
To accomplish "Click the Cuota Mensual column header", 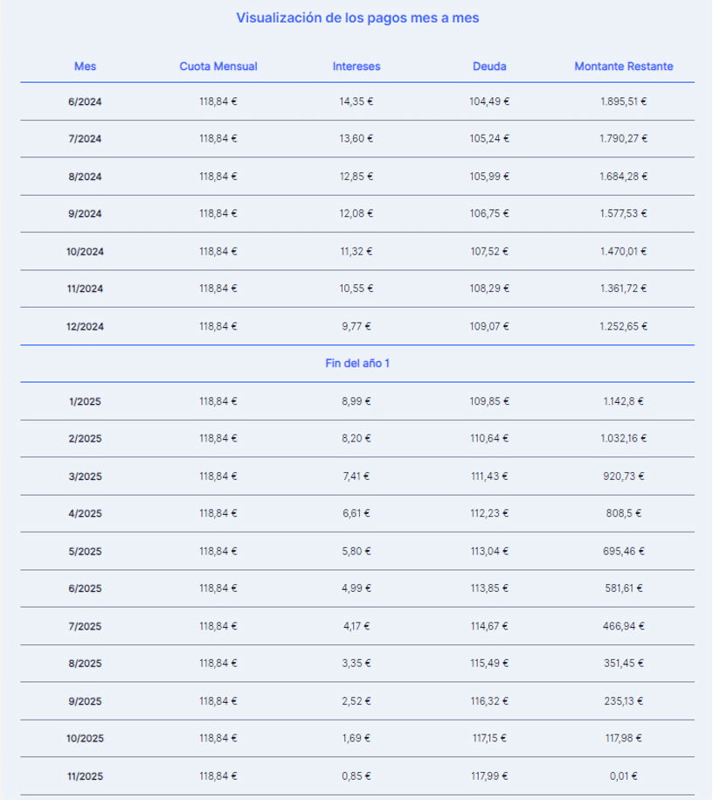I will point(218,66).
